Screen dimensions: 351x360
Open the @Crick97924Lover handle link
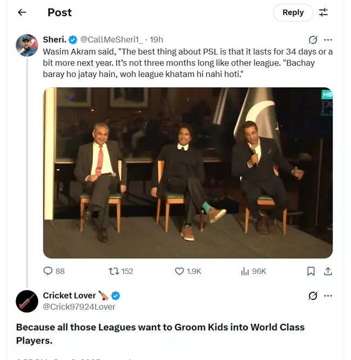pos(79,306)
